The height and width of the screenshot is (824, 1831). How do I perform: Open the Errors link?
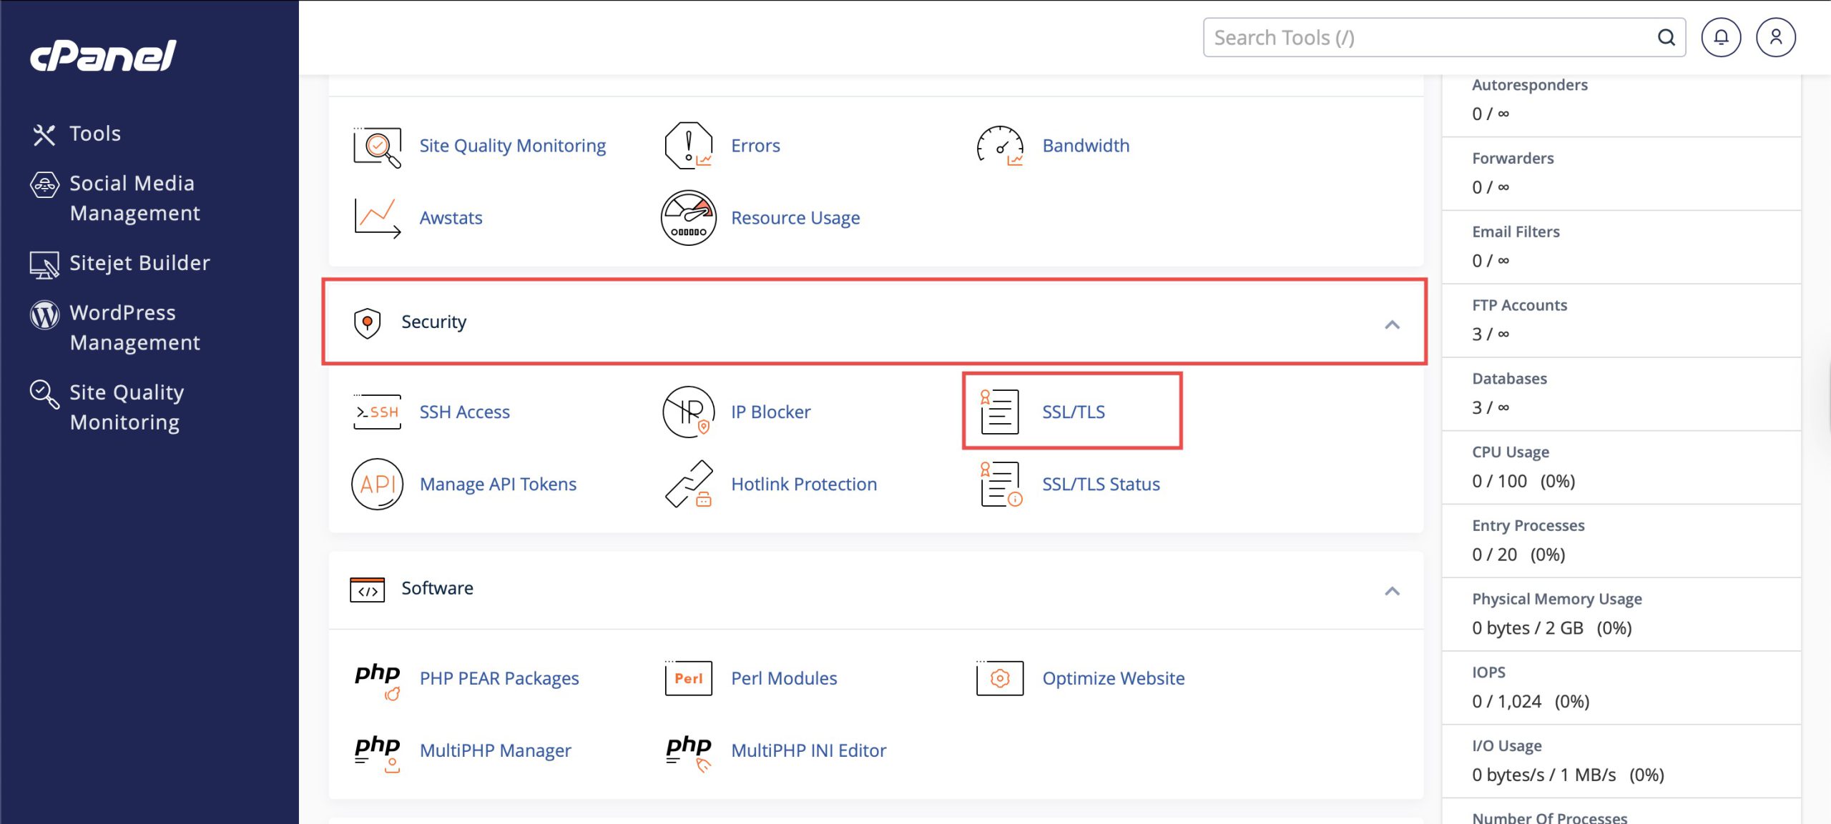point(755,146)
